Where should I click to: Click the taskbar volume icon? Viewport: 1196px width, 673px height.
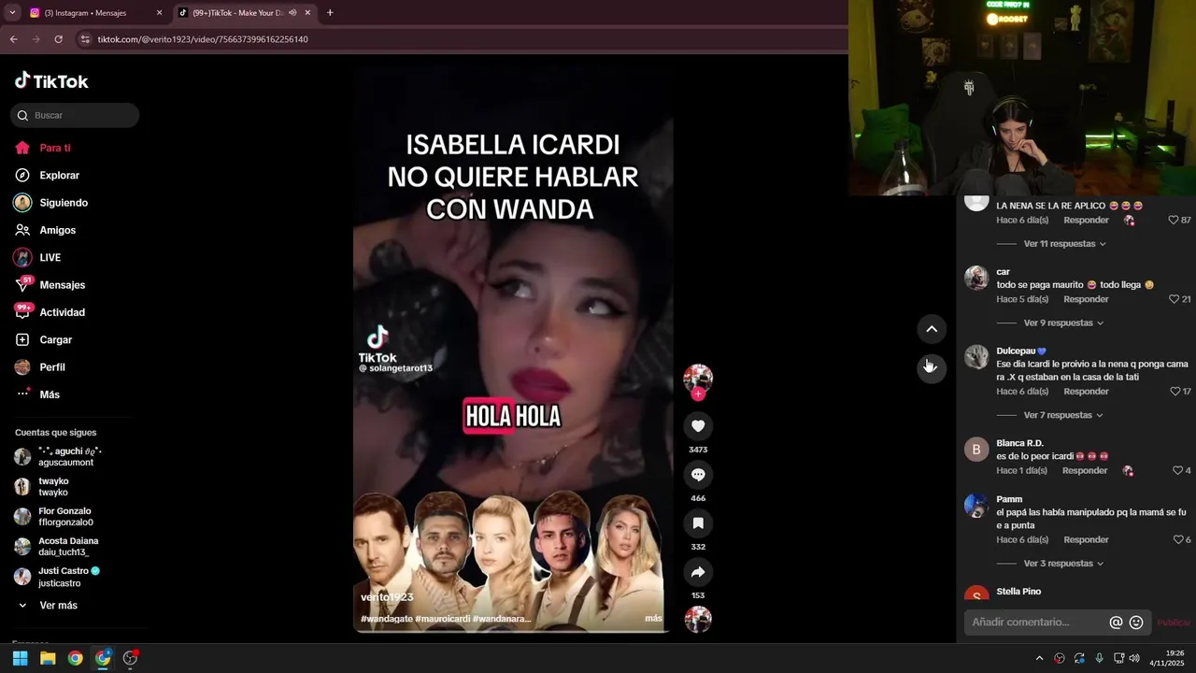tap(1134, 658)
